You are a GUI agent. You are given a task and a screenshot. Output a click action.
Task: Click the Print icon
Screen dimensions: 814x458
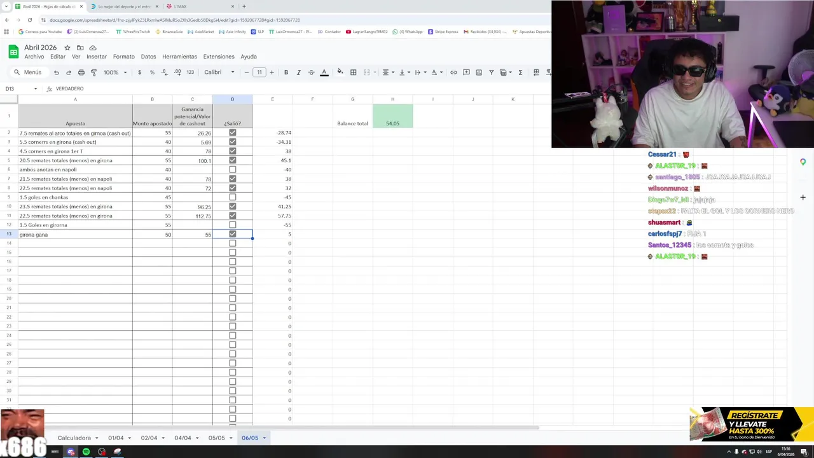(81, 73)
